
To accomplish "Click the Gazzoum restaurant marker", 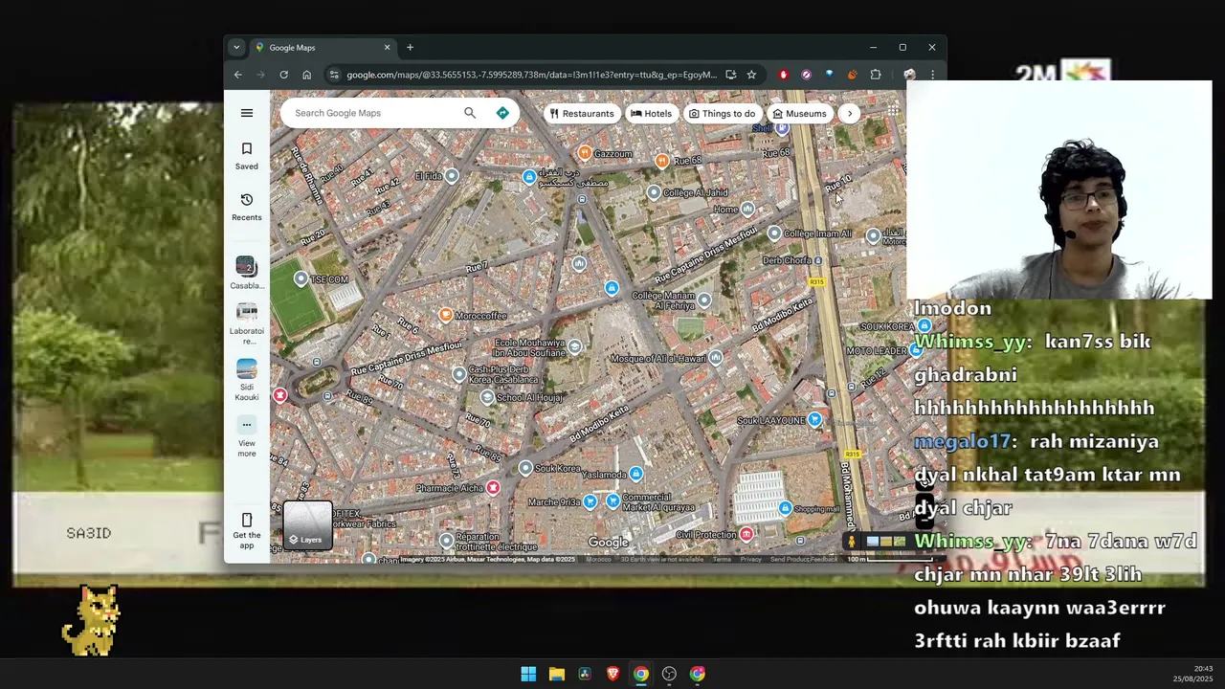I will pyautogui.click(x=585, y=152).
